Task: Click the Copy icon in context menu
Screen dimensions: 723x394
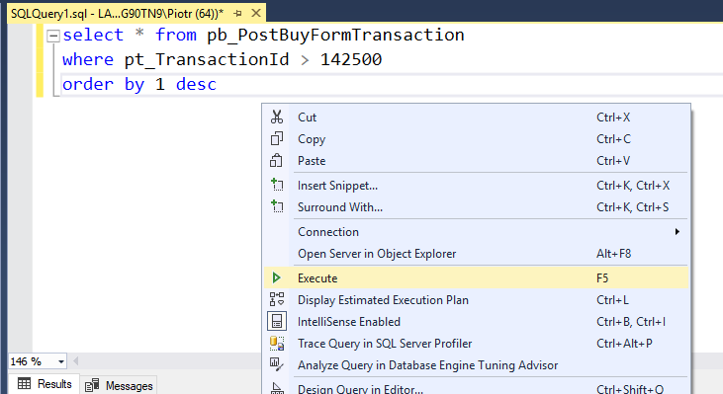Action: [277, 138]
